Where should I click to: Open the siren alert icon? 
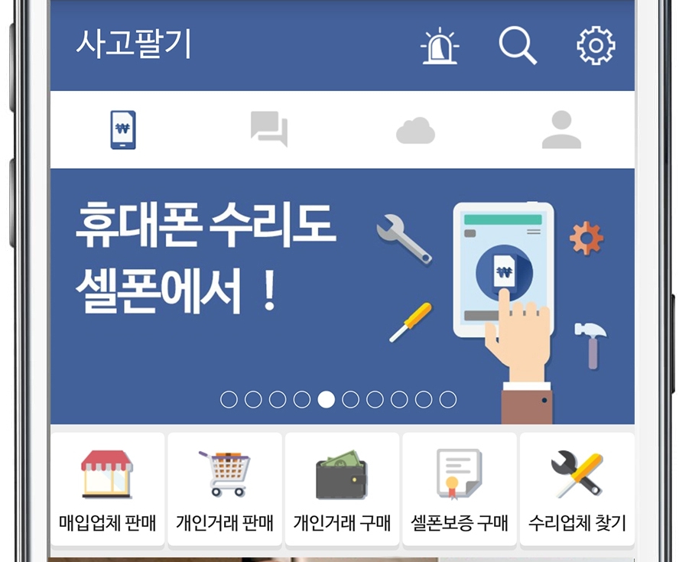(440, 45)
